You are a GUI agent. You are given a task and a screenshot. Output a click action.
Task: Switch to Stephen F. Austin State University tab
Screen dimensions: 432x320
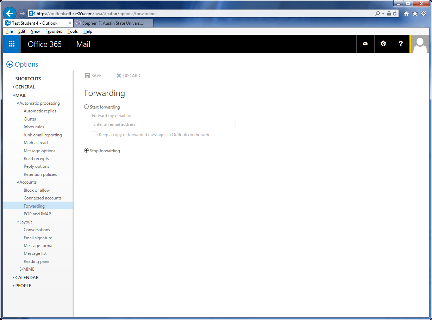pos(109,23)
